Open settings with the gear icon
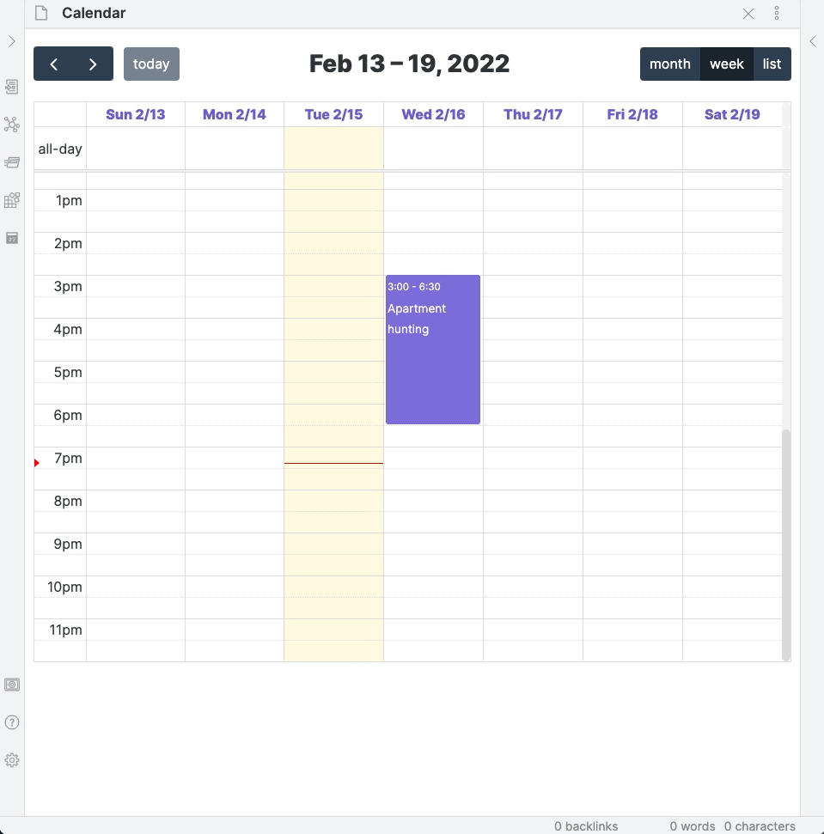The height and width of the screenshot is (834, 824). coord(12,760)
